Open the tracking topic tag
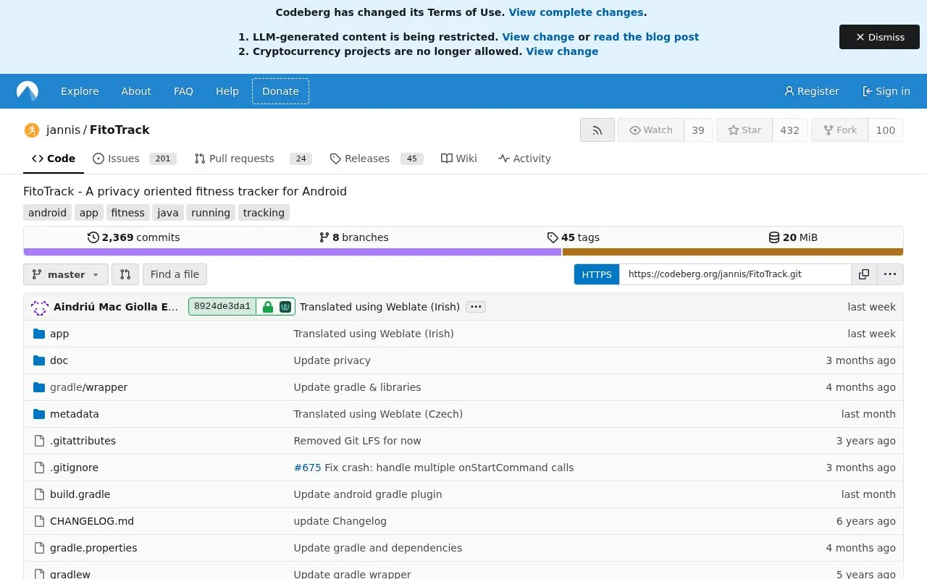This screenshot has height=579, width=927. coord(264,213)
